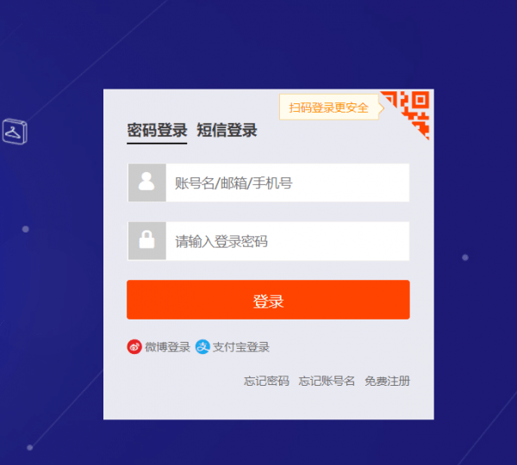This screenshot has width=517, height=465.
Task: Click the glowing dot left of the login panel
Action: click(x=25, y=229)
